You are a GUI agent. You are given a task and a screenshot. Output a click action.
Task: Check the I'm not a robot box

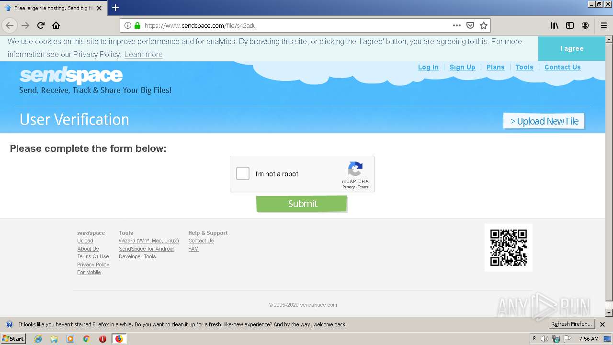pyautogui.click(x=243, y=173)
